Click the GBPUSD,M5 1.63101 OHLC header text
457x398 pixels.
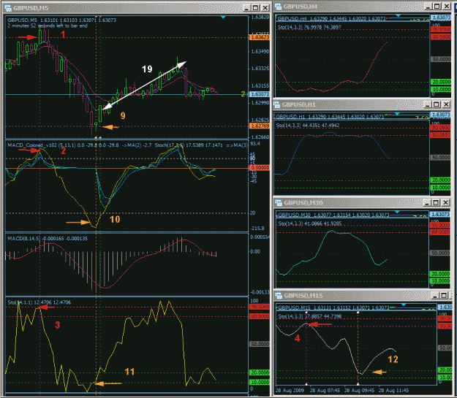click(x=62, y=20)
